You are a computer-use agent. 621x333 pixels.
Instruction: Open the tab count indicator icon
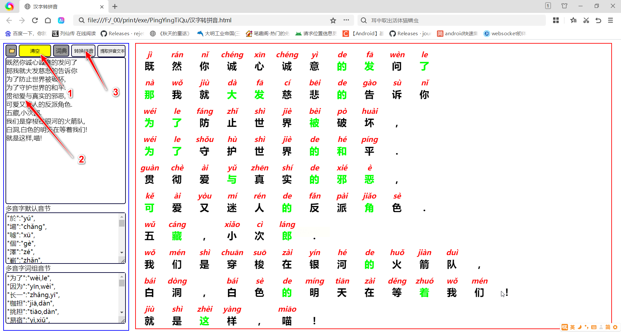click(548, 6)
